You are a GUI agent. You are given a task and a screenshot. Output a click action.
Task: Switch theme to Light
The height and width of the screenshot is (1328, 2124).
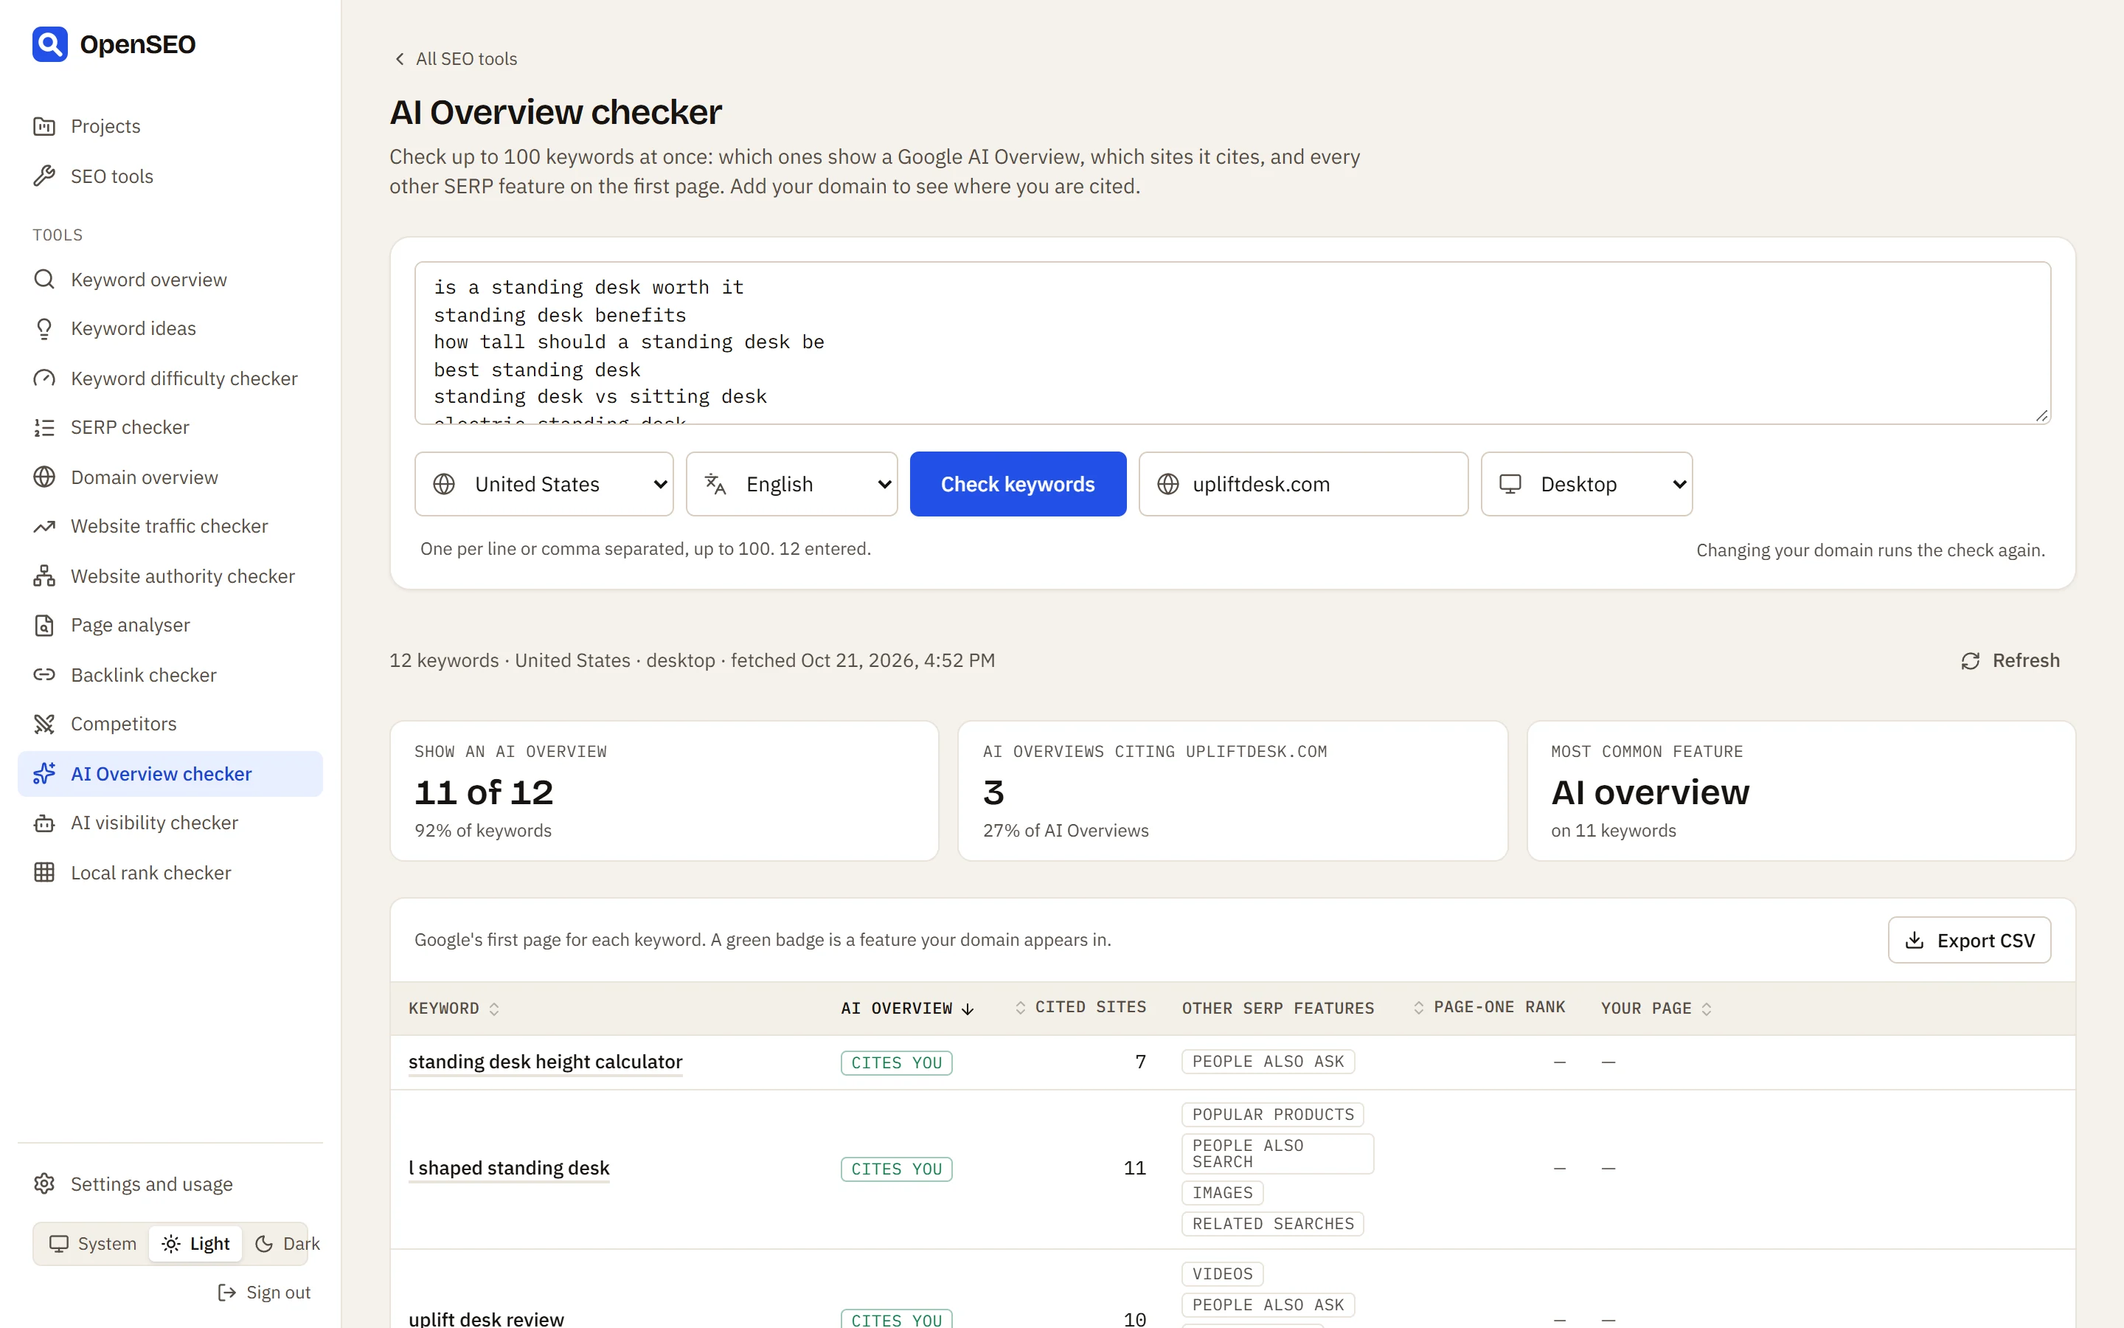[195, 1244]
